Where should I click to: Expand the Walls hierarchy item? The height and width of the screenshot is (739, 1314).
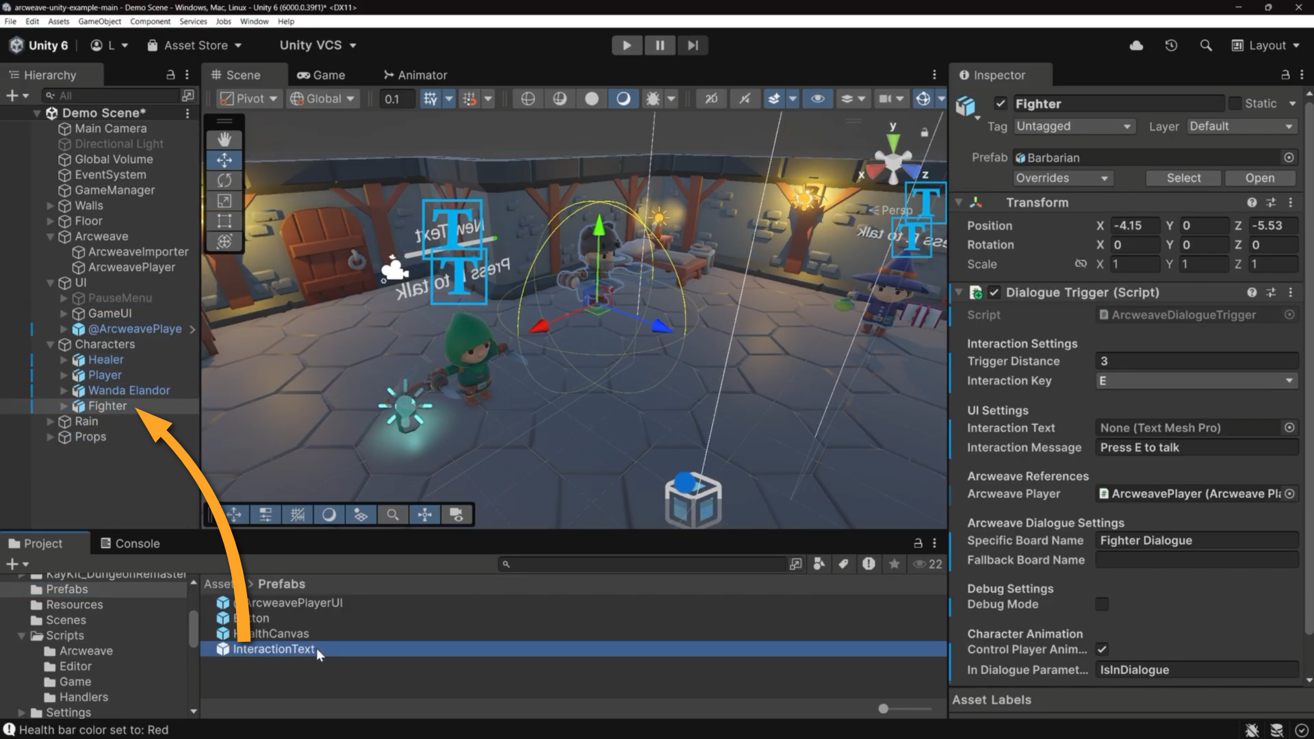[x=50, y=205]
